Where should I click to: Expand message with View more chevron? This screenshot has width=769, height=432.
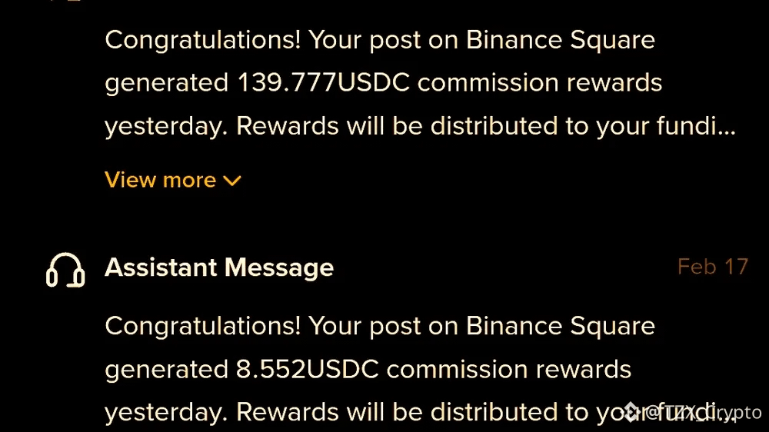pyautogui.click(x=231, y=181)
